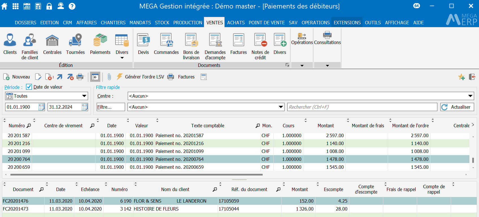The height and width of the screenshot is (217, 479).
Task: Open the DOSSIERS menu
Action: coord(25,23)
